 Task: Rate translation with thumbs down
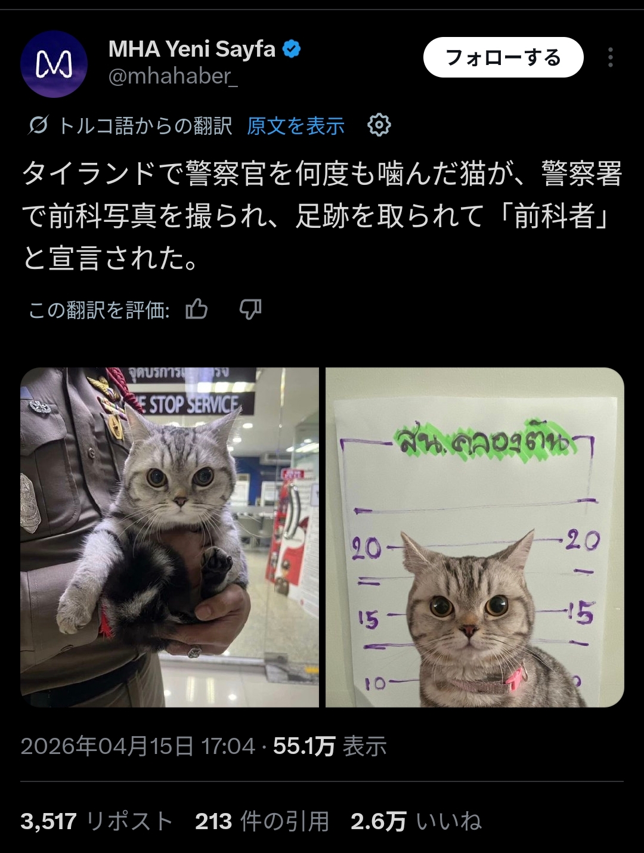pos(250,310)
